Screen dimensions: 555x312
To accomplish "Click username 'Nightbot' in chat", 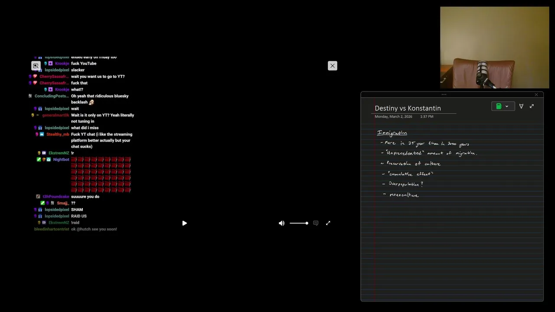I will pyautogui.click(x=61, y=159).
